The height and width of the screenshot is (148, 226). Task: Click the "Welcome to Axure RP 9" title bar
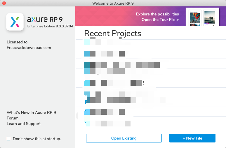click(113, 3)
